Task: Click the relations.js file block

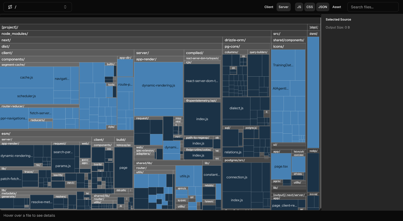Action: click(233, 152)
